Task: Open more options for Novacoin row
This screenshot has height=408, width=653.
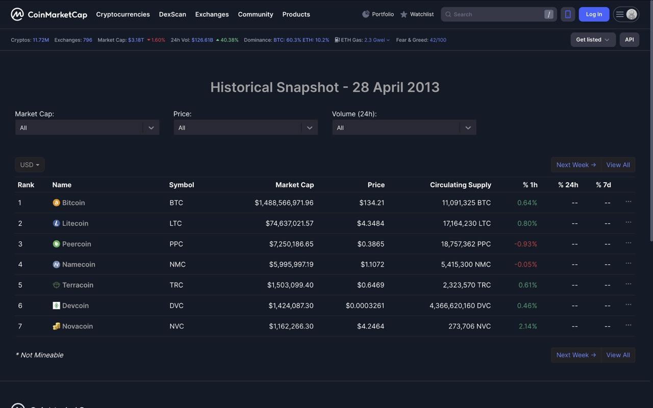Action: pos(629,325)
